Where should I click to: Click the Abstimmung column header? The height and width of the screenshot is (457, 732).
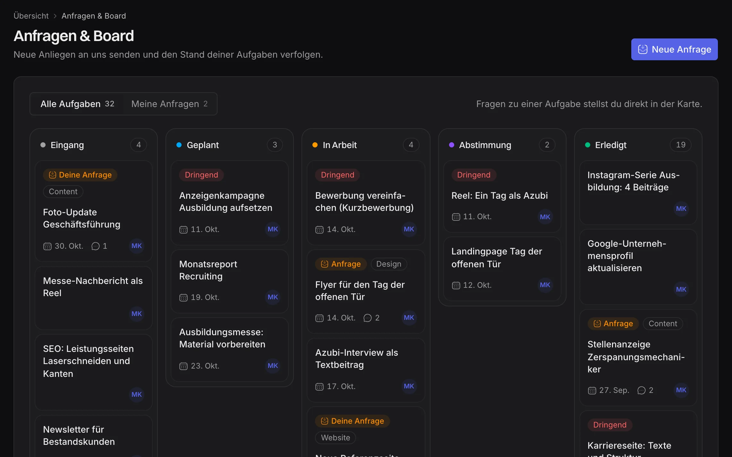pos(502,145)
